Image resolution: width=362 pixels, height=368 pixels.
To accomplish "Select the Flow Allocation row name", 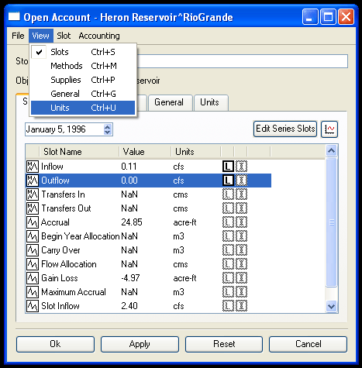I will point(69,264).
